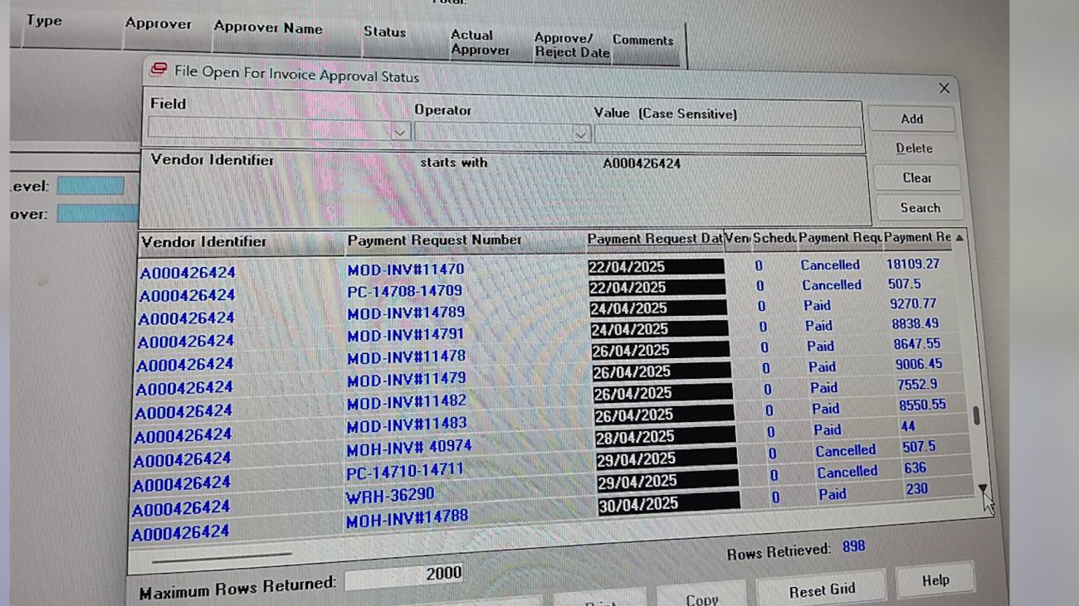The height and width of the screenshot is (606, 1079).
Task: Click the amount 636
Action: coord(915,468)
